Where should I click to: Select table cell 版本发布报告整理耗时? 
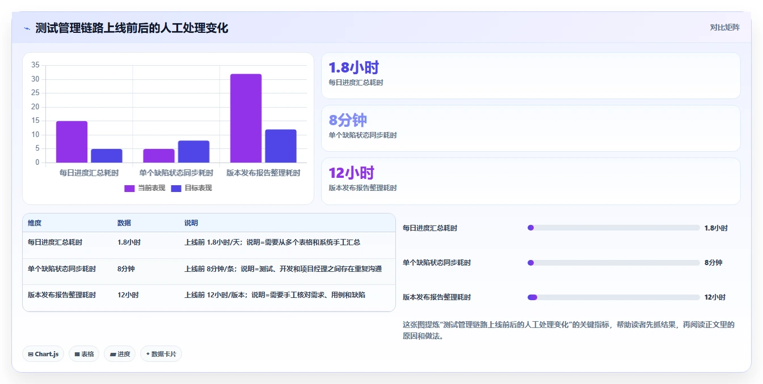coord(62,295)
